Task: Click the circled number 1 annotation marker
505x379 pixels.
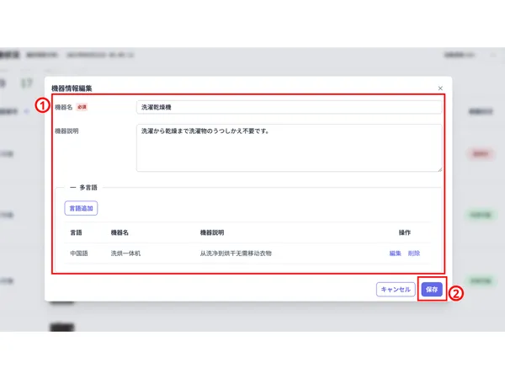Action: pos(40,106)
